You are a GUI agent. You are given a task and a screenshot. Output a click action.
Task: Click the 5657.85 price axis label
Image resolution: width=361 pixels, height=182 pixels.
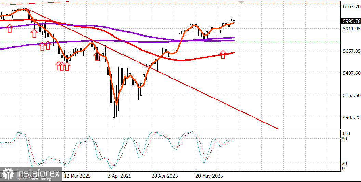point(351,51)
